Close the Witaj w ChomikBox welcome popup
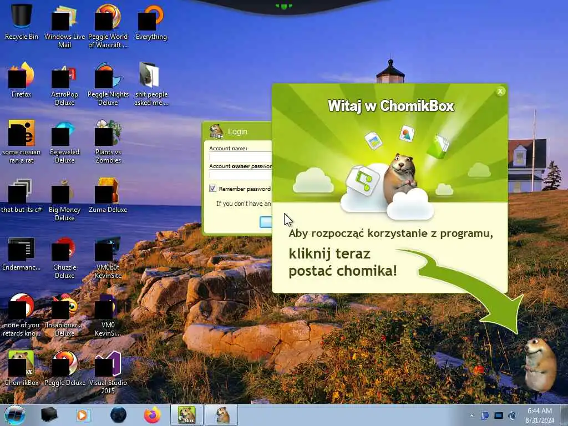Image resolution: width=568 pixels, height=426 pixels. [500, 92]
